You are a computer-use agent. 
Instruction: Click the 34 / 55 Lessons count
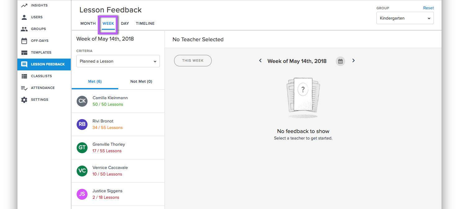(x=107, y=128)
